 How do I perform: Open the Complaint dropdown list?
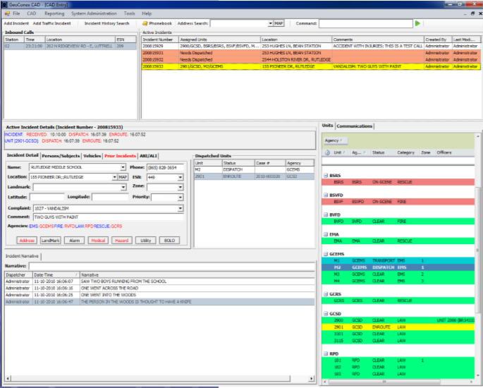coord(181,208)
